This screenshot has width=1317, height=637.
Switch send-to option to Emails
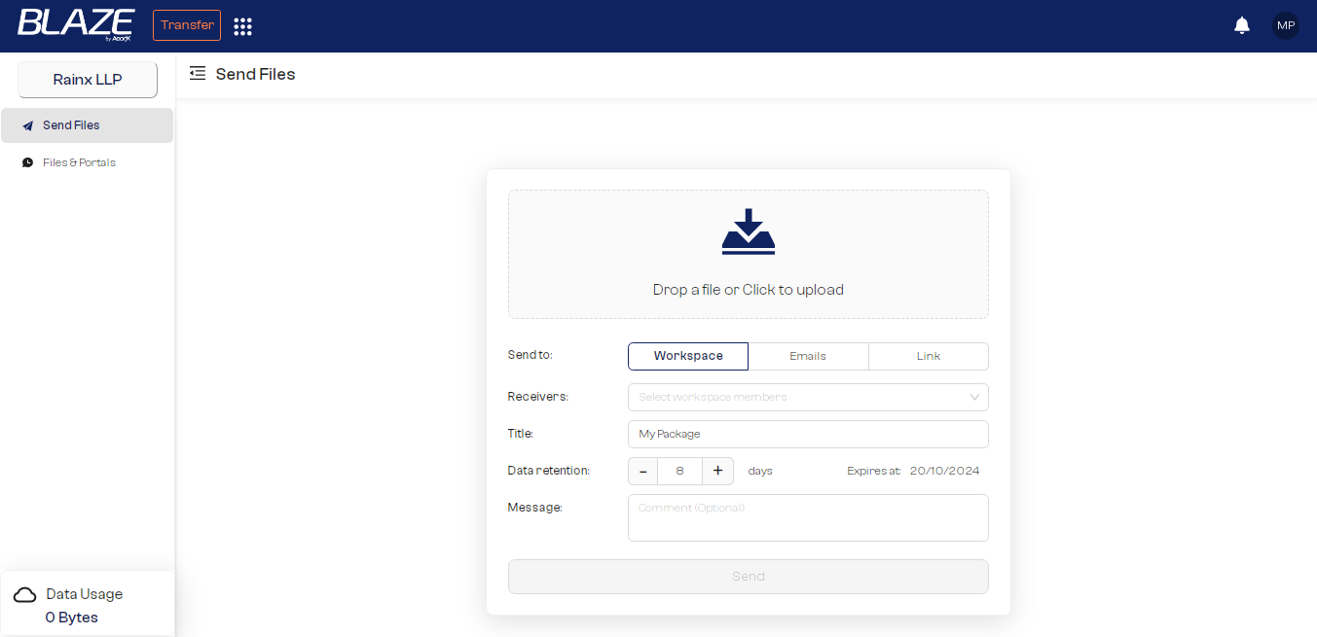tap(808, 356)
